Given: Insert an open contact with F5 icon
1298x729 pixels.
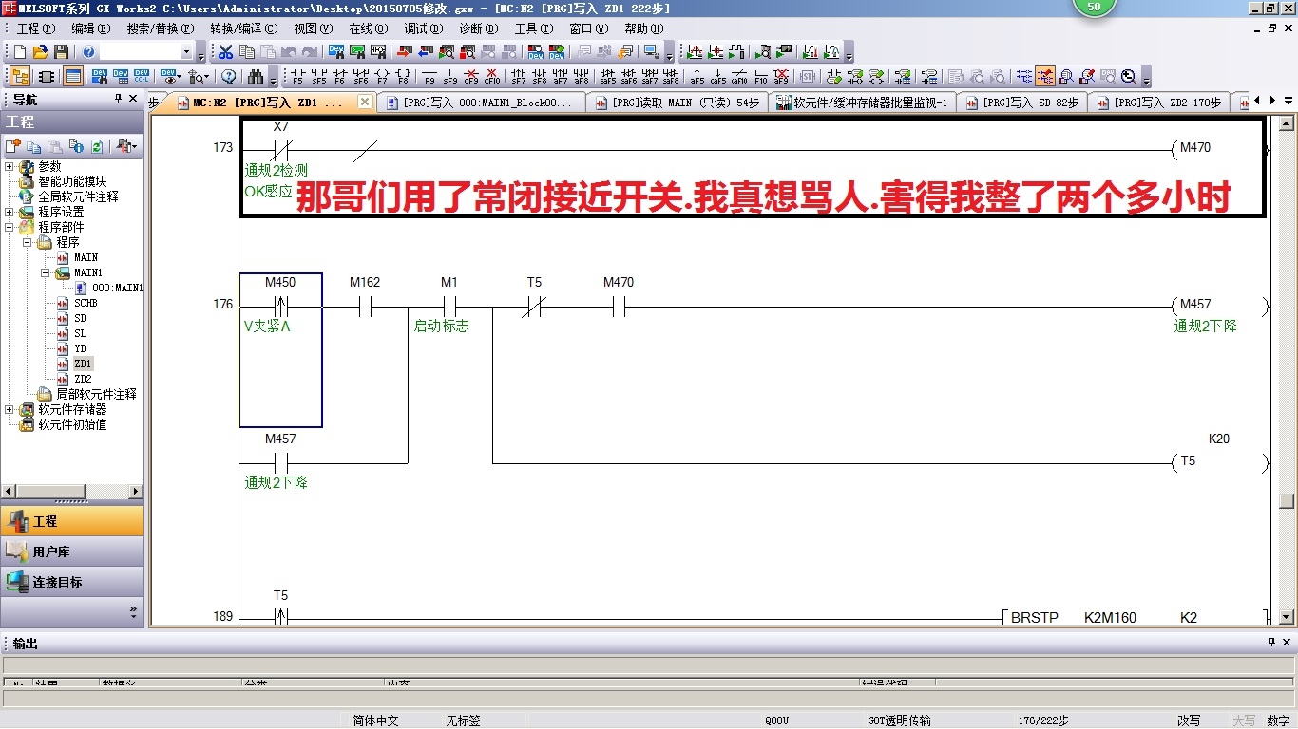Looking at the screenshot, I should point(297,77).
